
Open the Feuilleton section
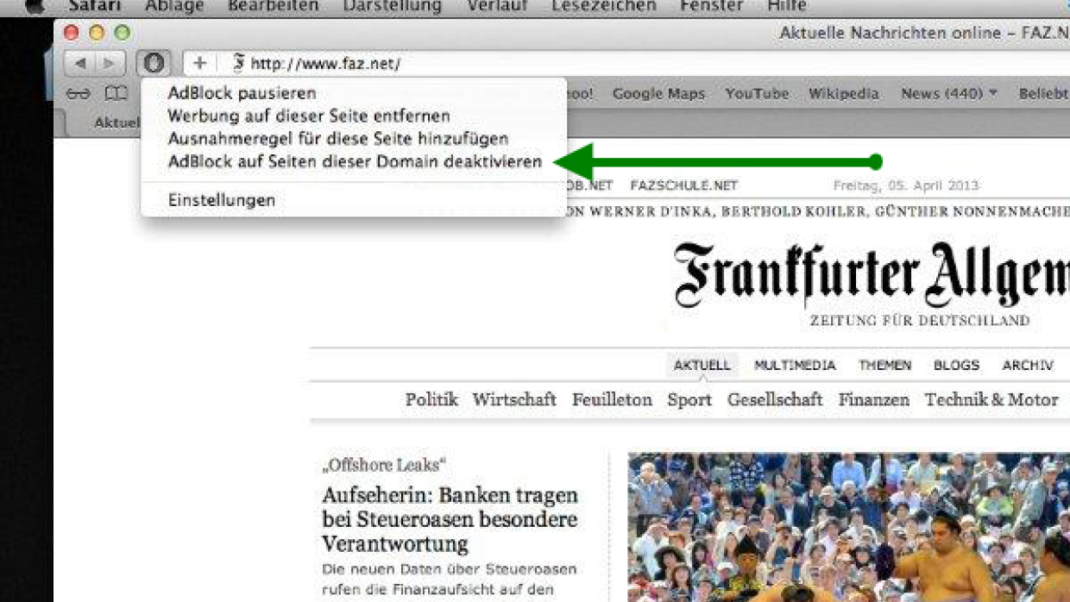612,399
